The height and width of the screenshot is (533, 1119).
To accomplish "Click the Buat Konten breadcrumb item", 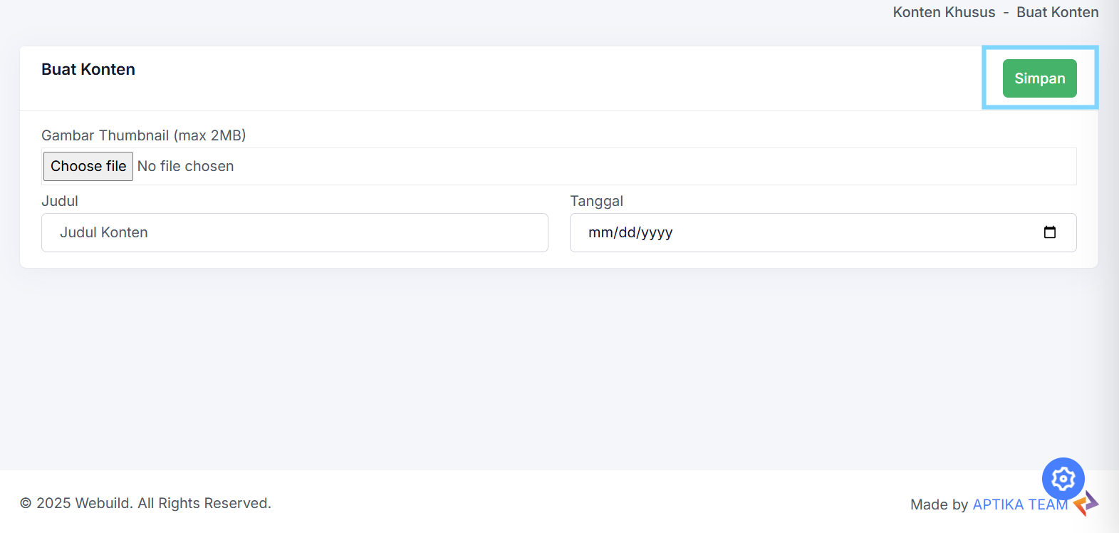I will pyautogui.click(x=1057, y=12).
